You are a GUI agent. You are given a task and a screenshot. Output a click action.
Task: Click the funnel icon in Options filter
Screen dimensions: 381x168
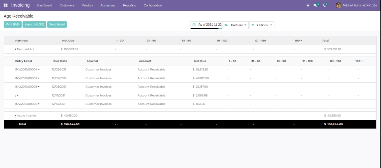(x=253, y=25)
